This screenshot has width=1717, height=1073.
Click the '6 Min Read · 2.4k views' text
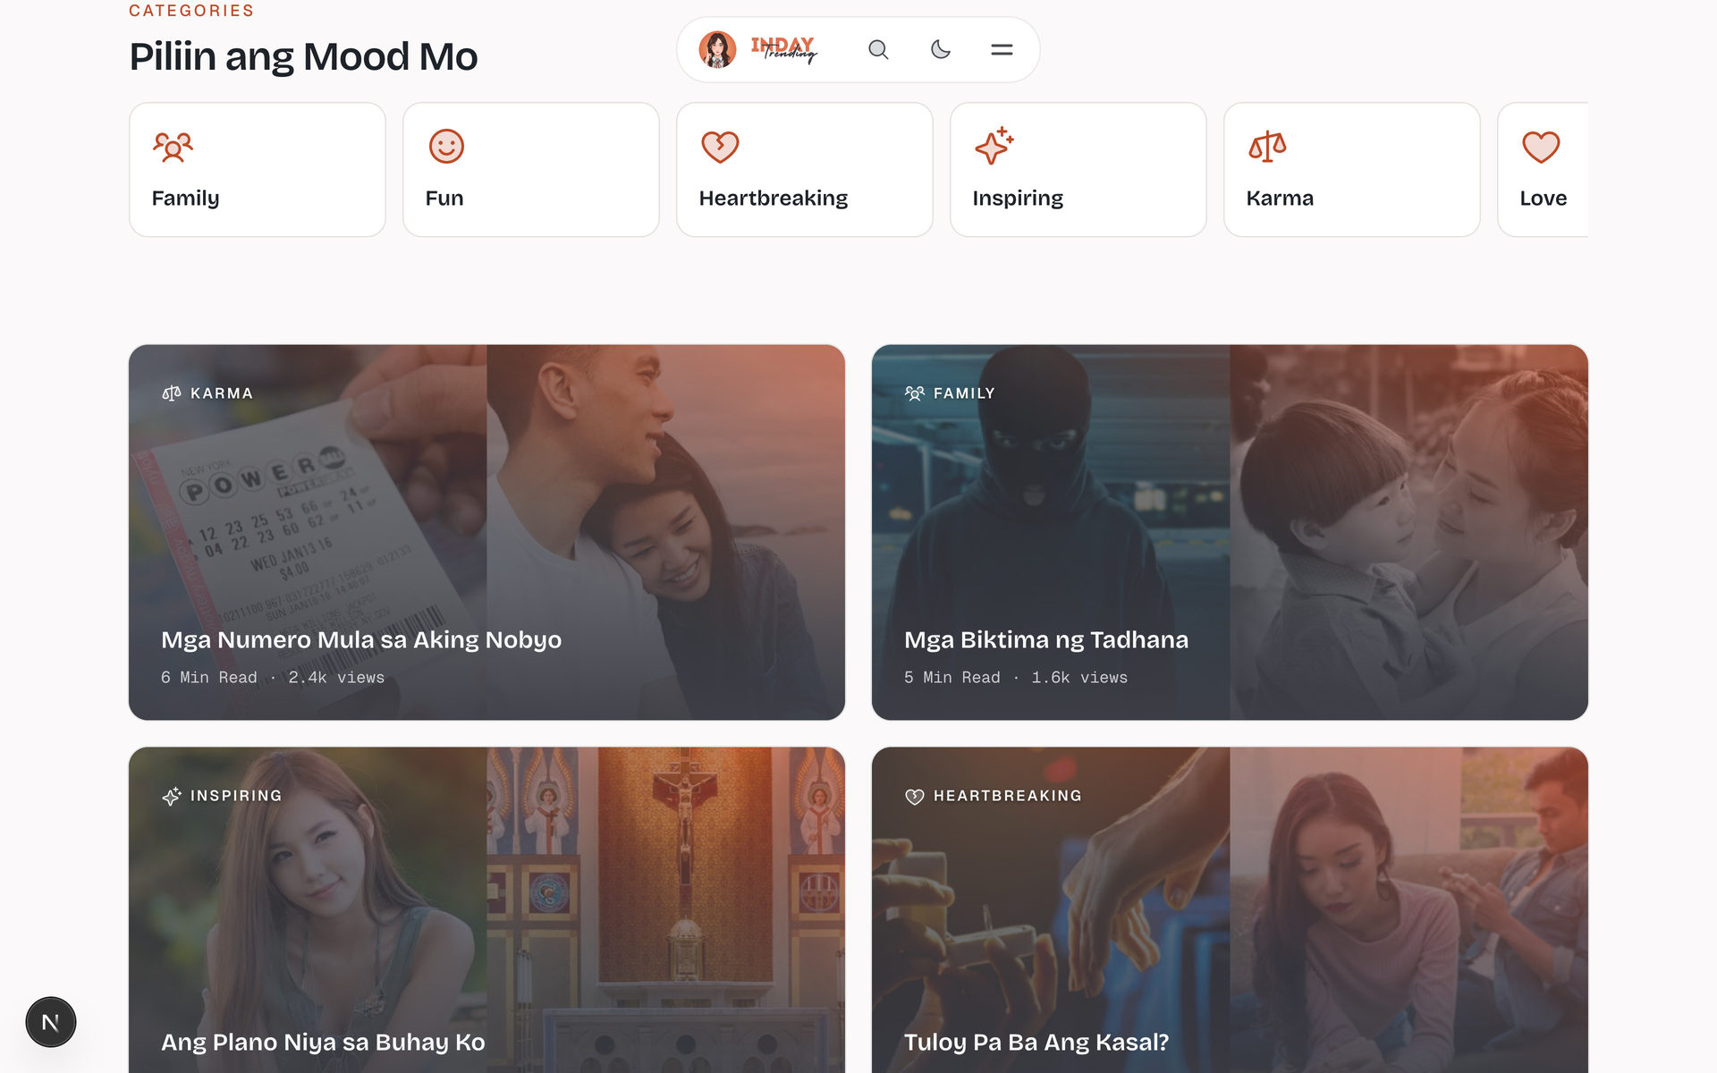point(273,678)
